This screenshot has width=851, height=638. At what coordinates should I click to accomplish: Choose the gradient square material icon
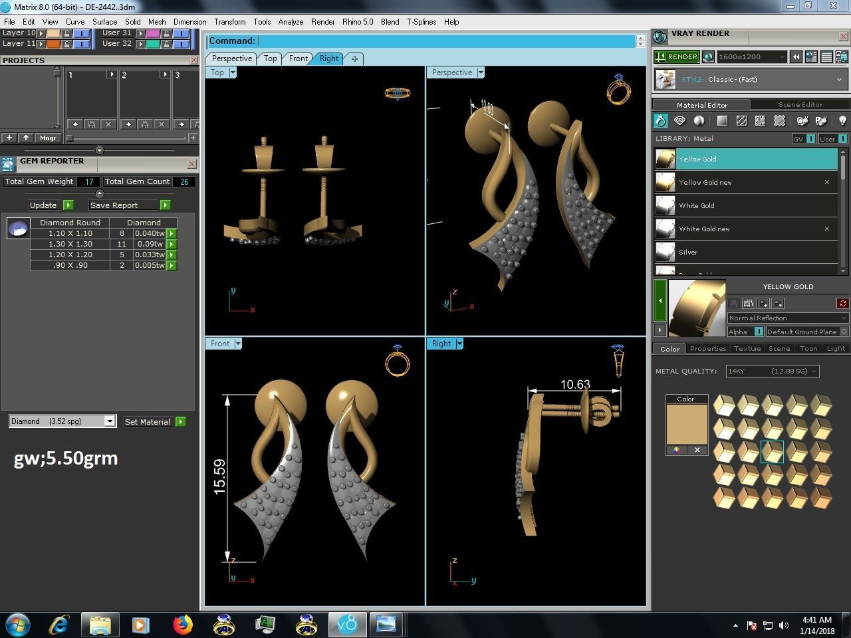[x=722, y=120]
